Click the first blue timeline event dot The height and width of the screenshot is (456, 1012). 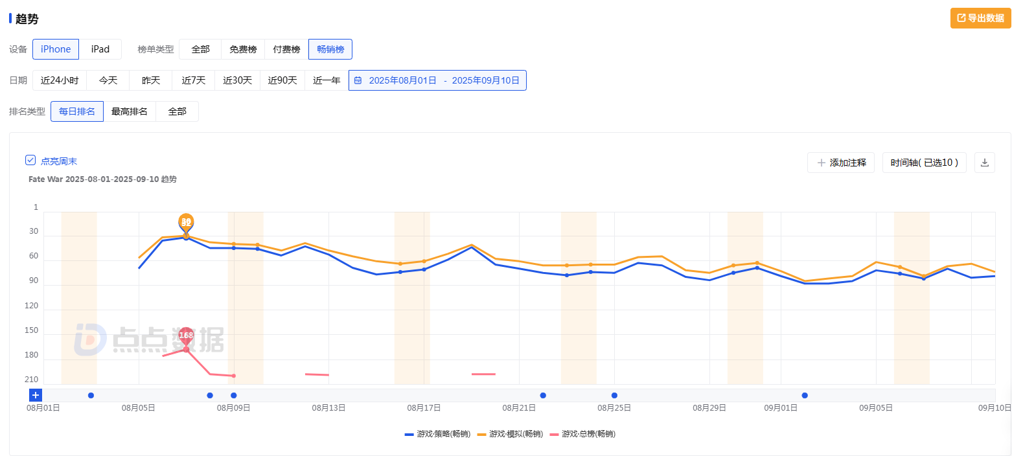pyautogui.click(x=91, y=395)
